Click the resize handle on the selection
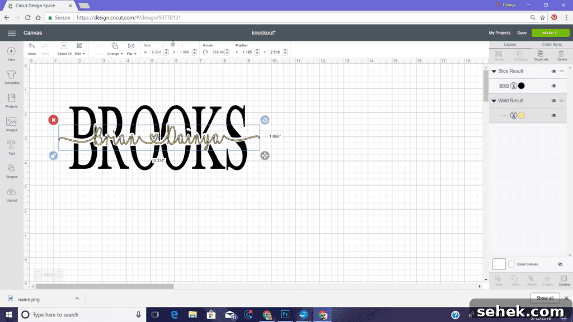 click(265, 155)
